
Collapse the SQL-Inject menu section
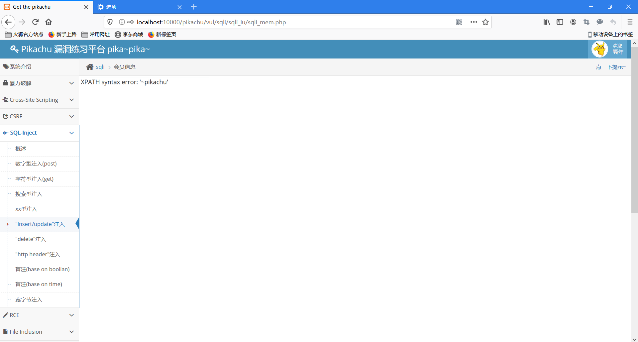[x=39, y=133]
